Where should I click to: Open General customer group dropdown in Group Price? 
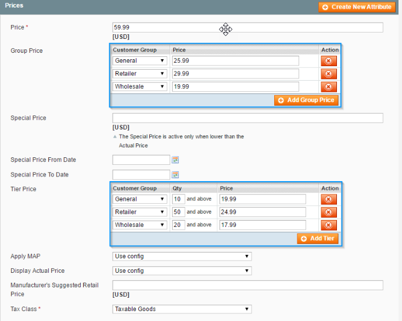click(140, 61)
